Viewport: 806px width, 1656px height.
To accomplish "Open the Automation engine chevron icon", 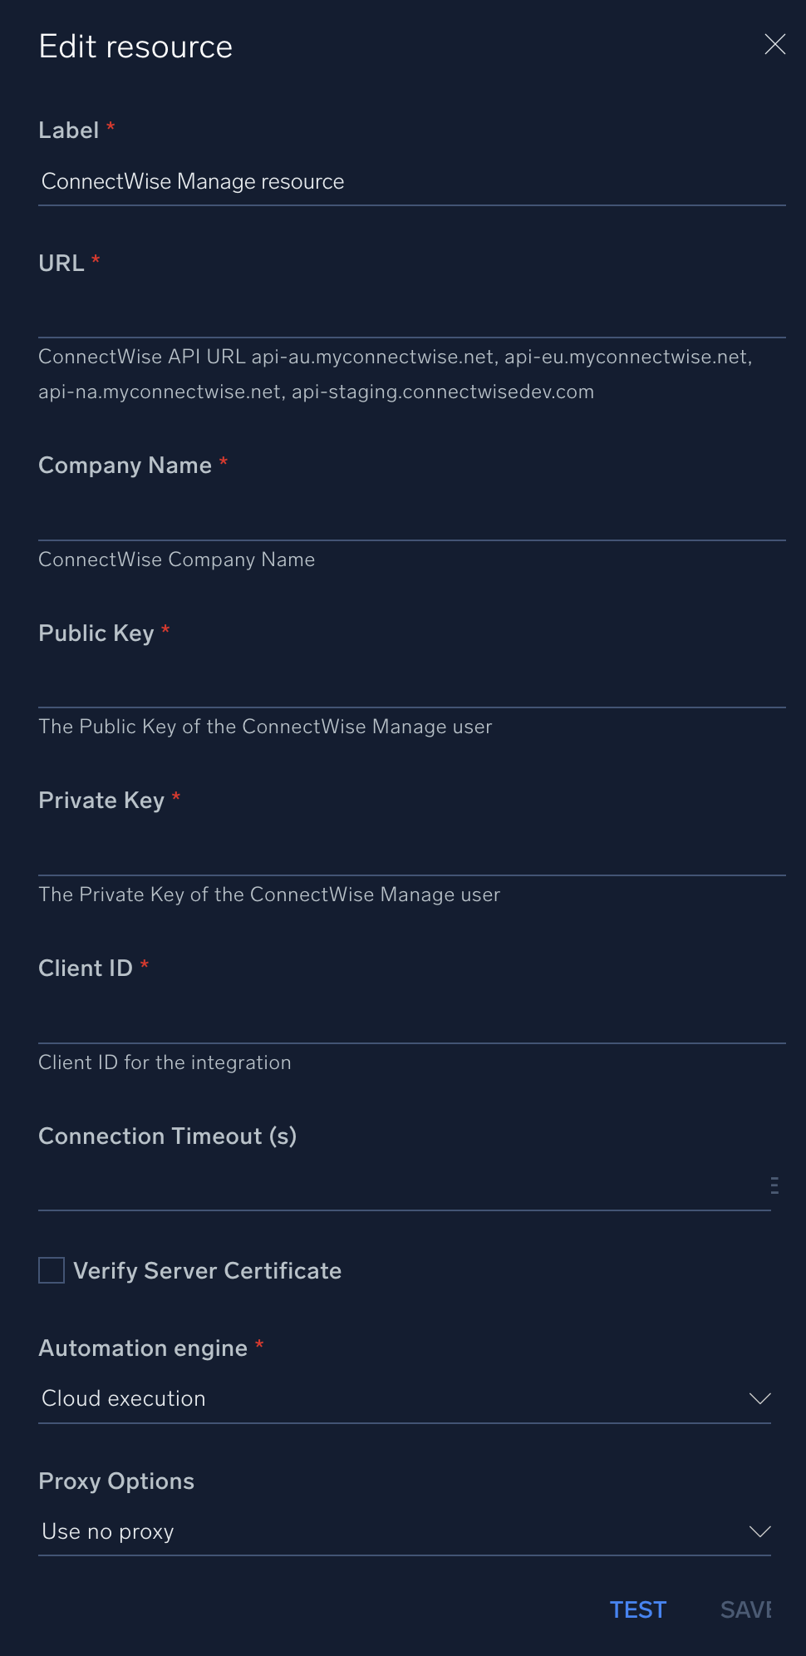I will (759, 1398).
